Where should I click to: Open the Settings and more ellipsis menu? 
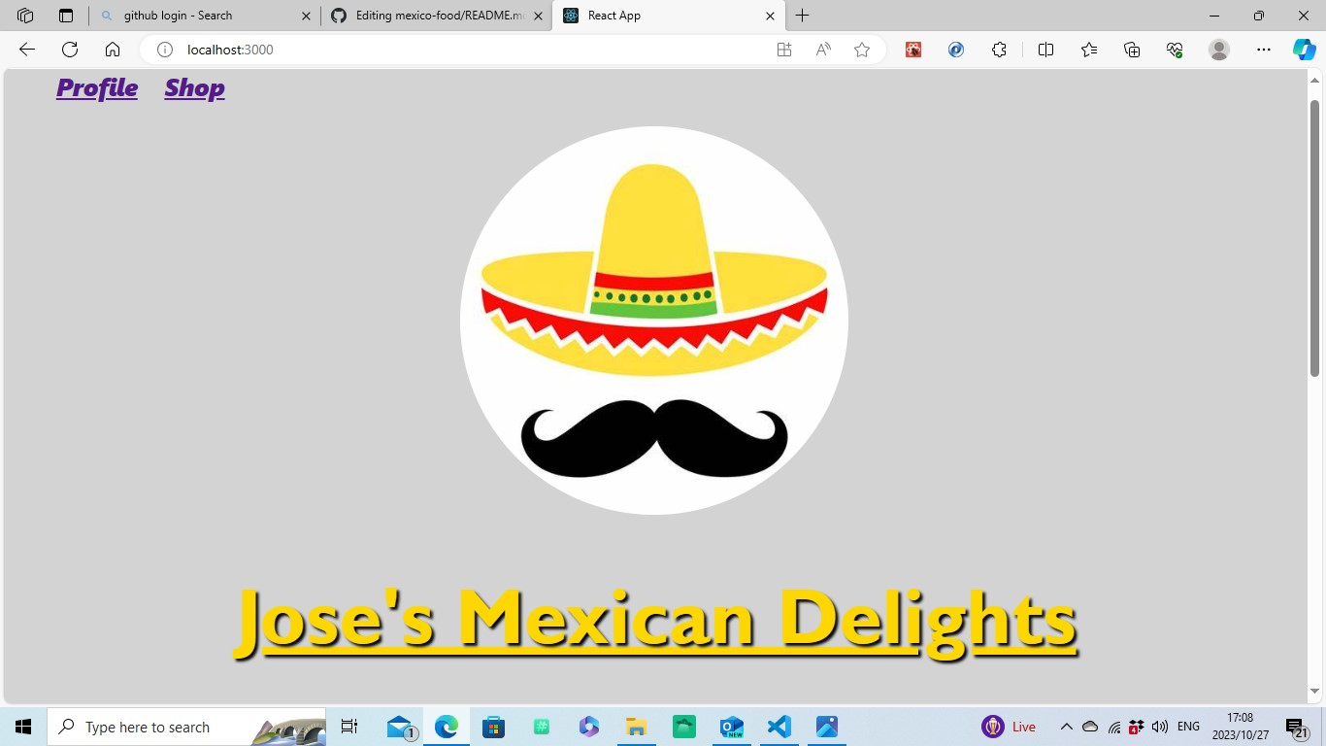click(1263, 50)
